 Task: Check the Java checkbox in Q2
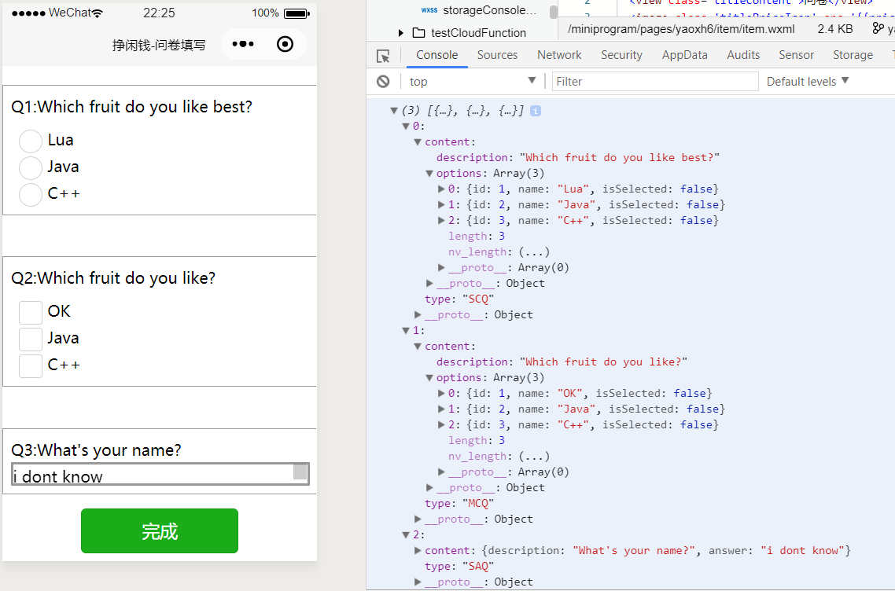click(x=31, y=339)
